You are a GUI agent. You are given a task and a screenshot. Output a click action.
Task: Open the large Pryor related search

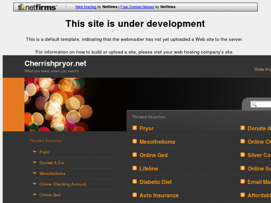pyautogui.click(x=146, y=129)
